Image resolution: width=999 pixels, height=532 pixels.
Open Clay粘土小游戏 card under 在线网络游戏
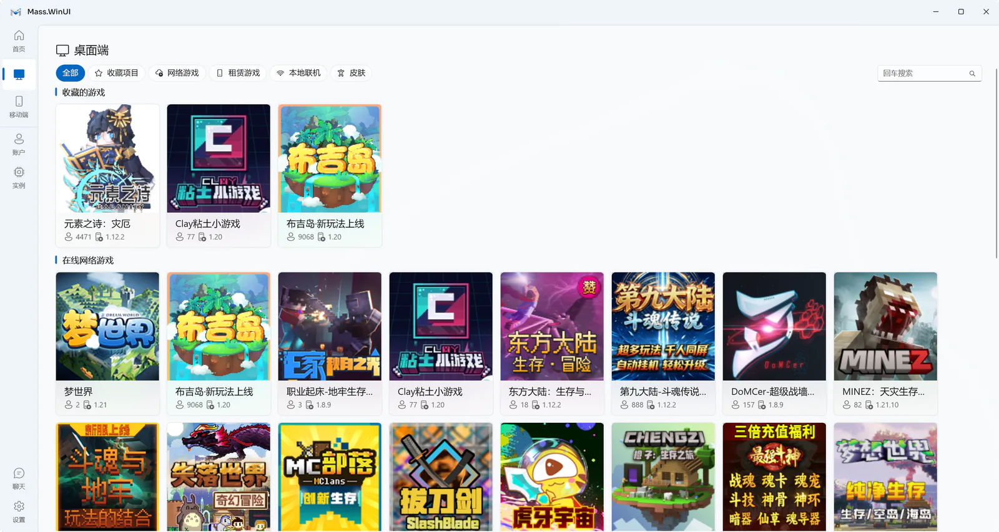[x=441, y=343]
